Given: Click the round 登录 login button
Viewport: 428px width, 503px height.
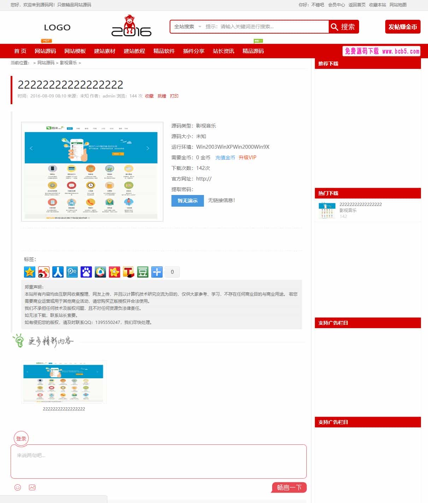Looking at the screenshot, I should point(21,439).
